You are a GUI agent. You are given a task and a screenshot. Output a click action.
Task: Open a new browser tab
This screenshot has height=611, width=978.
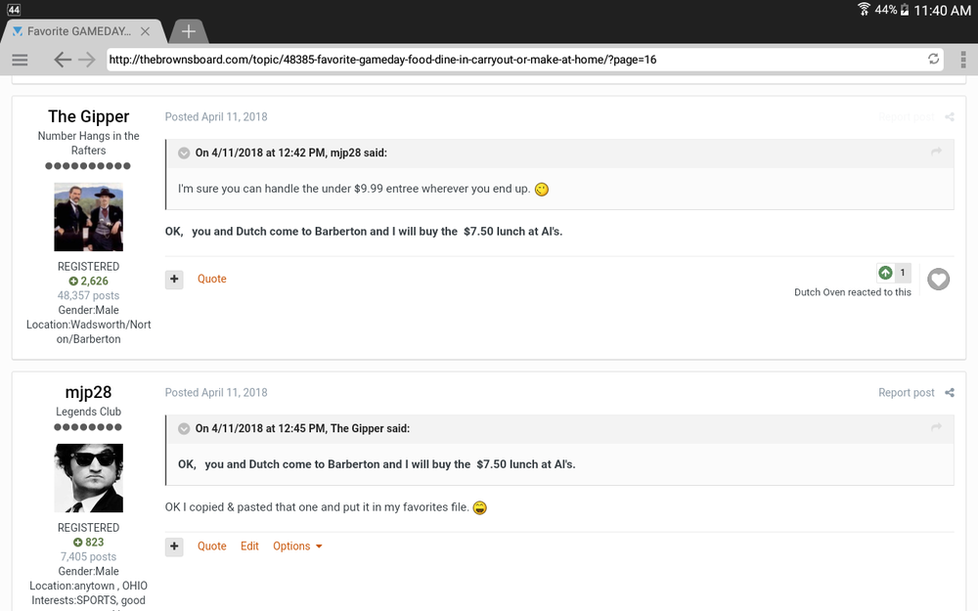(189, 31)
